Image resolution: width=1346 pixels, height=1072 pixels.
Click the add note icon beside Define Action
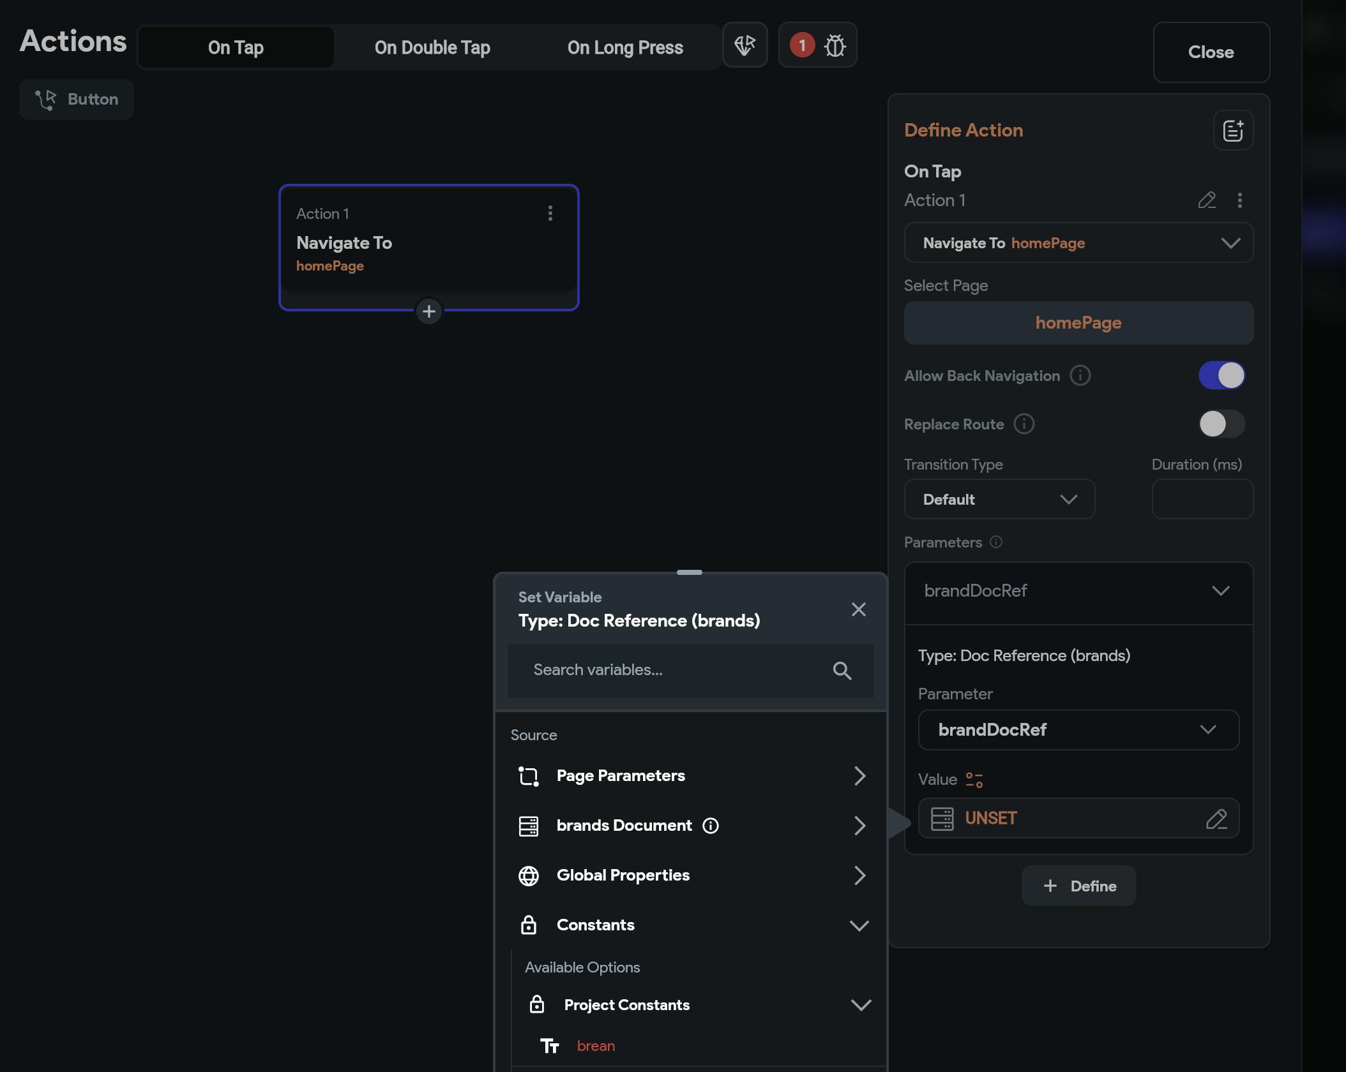coord(1232,131)
